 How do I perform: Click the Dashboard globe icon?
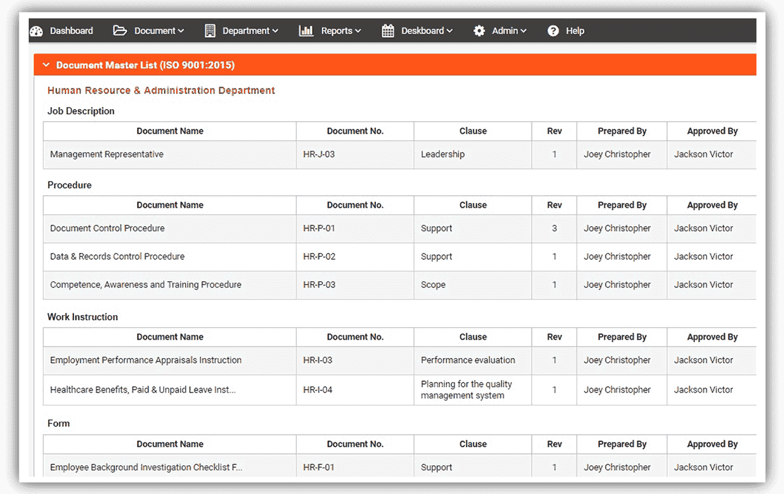(x=36, y=30)
